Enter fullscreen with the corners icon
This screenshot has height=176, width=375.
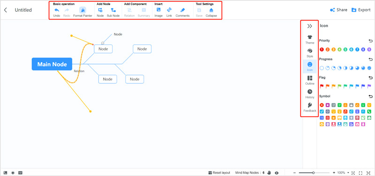point(360,173)
